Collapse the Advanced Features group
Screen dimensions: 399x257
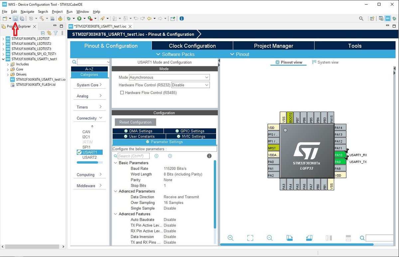pos(115,214)
